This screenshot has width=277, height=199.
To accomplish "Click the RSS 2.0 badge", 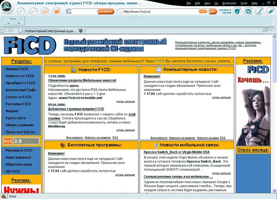I will click(x=21, y=141).
